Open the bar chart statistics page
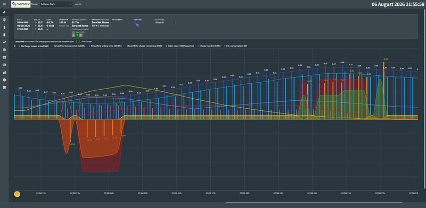426x208 pixels. click(x=4, y=72)
